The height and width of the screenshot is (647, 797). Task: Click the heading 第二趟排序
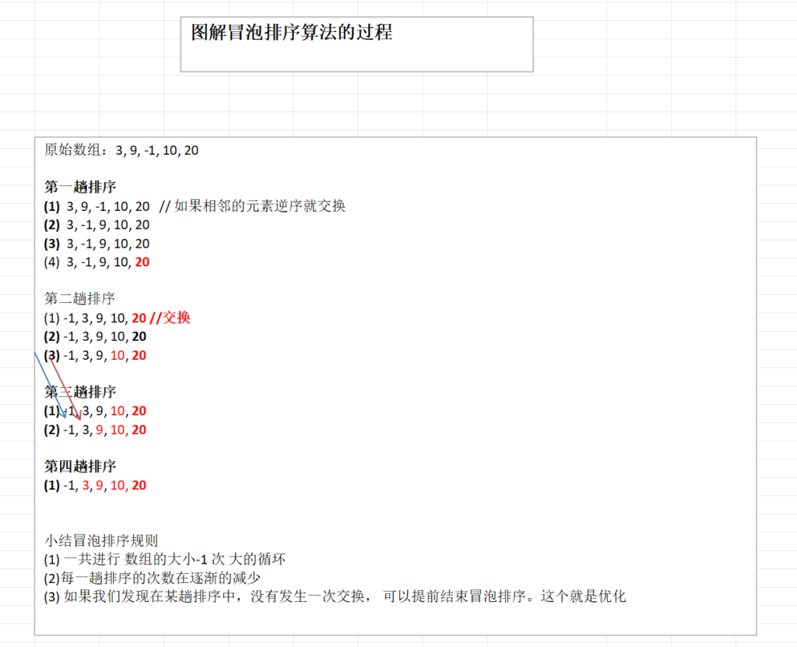[x=79, y=298]
